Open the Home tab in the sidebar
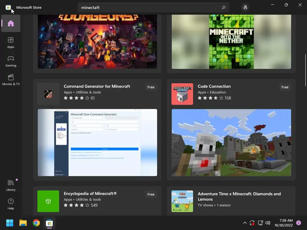This screenshot has height=230, width=307. click(11, 23)
